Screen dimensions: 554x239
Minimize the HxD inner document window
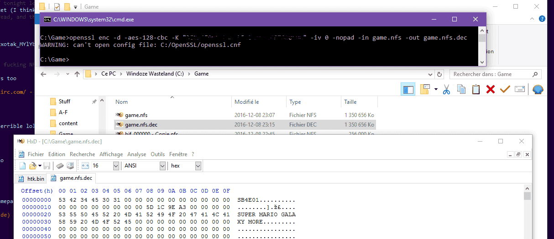click(510, 154)
